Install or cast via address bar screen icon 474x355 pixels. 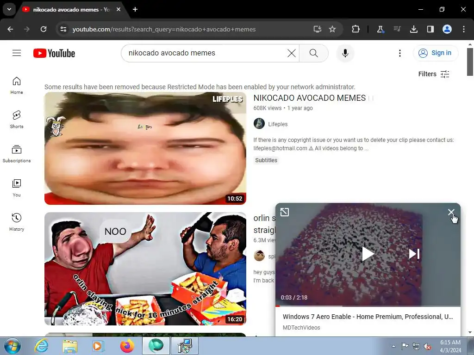coord(317,29)
